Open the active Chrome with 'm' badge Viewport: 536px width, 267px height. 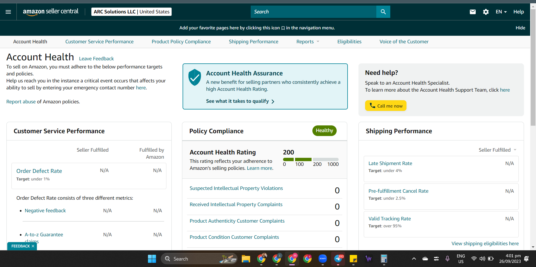click(292, 259)
